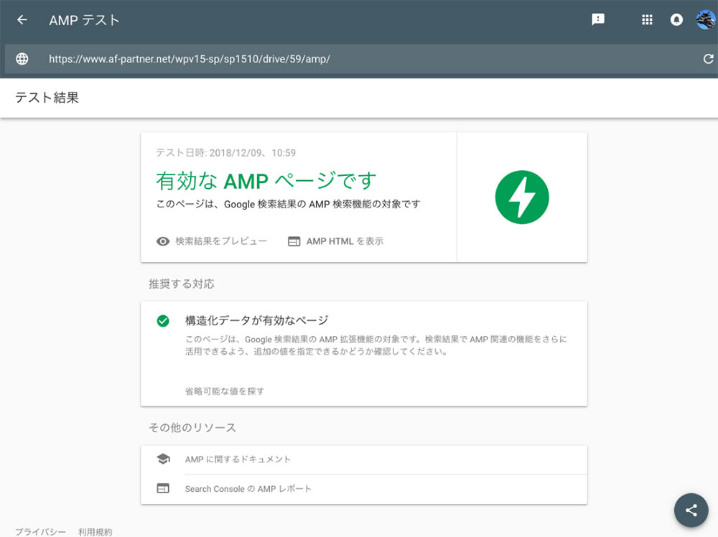Open Search Console の AMP レポート link
The image size is (718, 537).
[248, 488]
